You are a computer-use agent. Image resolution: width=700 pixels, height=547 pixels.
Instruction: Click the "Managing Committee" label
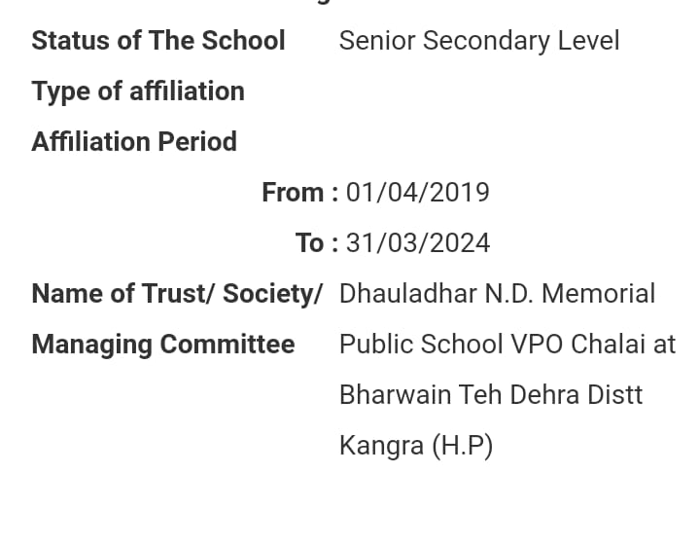[163, 345]
